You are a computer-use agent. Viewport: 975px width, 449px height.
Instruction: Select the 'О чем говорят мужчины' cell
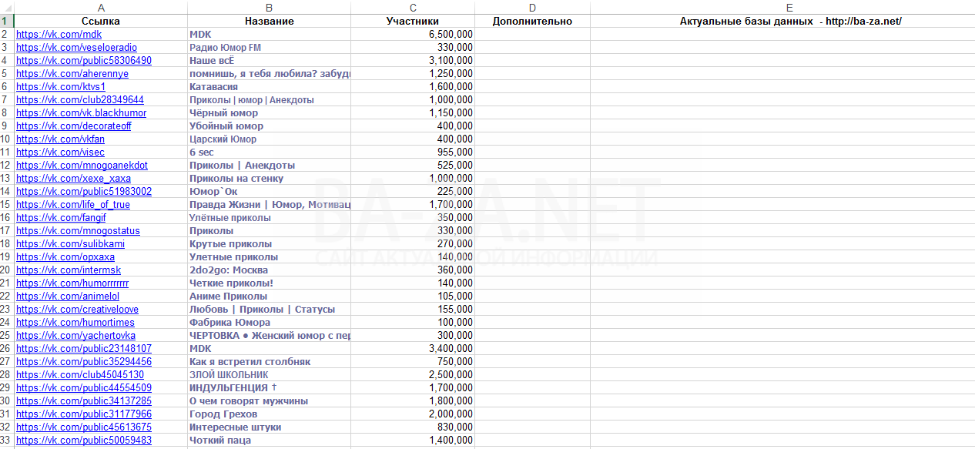click(x=269, y=400)
